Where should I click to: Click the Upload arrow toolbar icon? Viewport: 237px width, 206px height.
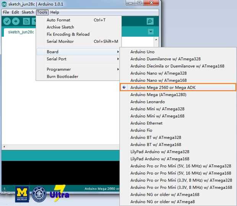[x=16, y=21]
